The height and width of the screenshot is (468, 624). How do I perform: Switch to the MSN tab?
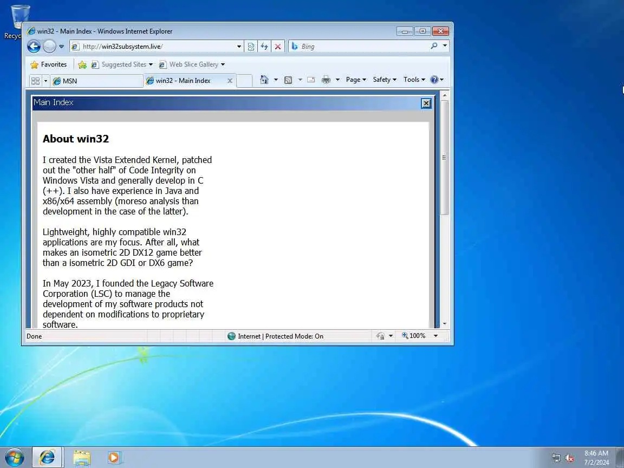tap(97, 81)
